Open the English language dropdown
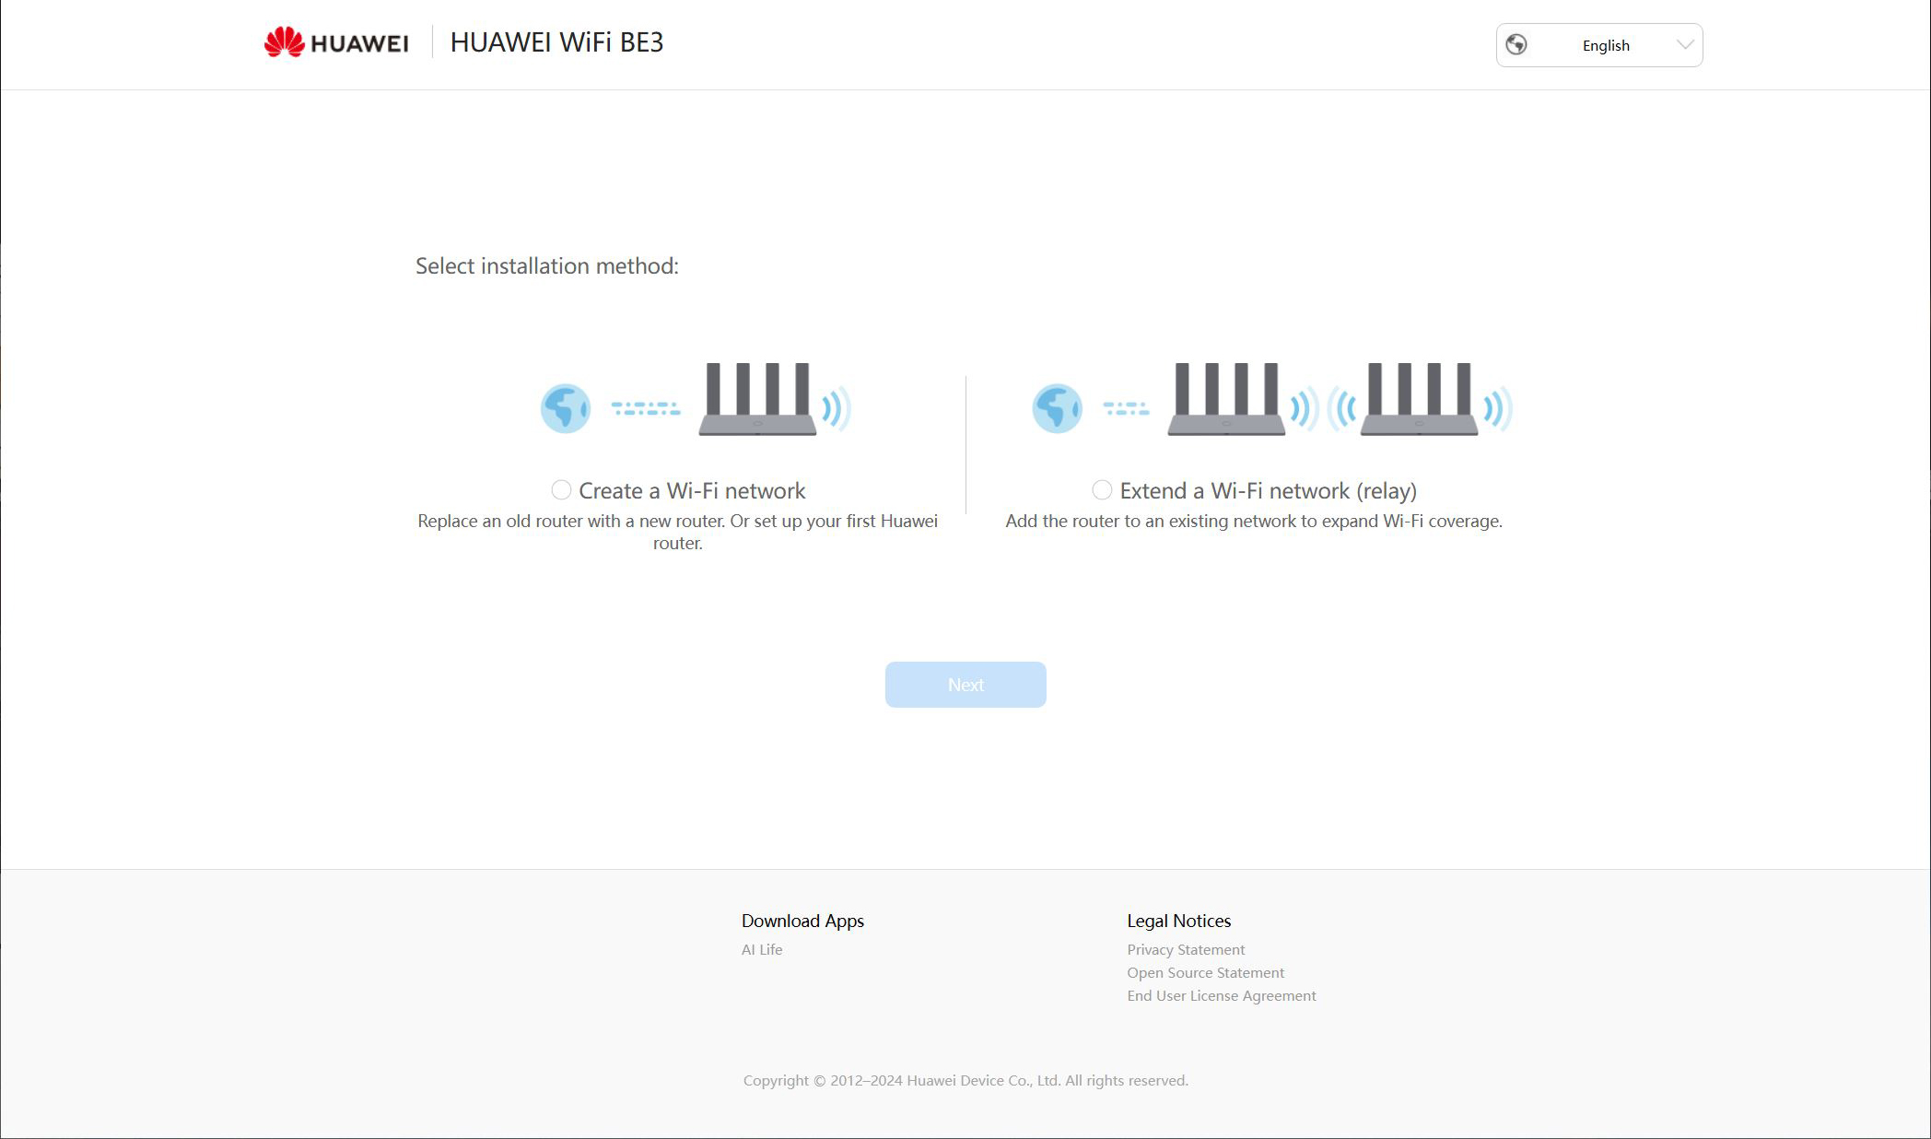Viewport: 1931px width, 1139px height. pyautogui.click(x=1599, y=45)
